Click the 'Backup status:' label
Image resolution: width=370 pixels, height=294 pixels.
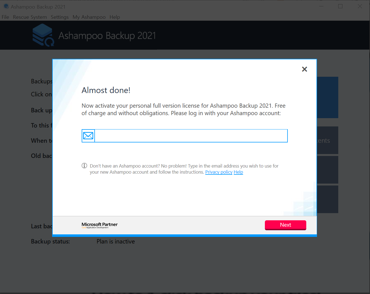pyautogui.click(x=50, y=242)
